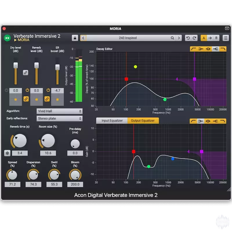Toggle the equalizer high cut band
232x232 pixels.
point(222,121)
